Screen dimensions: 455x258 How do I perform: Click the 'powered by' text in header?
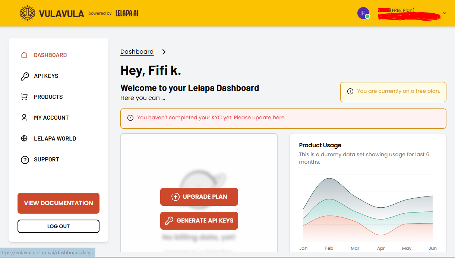click(x=100, y=13)
